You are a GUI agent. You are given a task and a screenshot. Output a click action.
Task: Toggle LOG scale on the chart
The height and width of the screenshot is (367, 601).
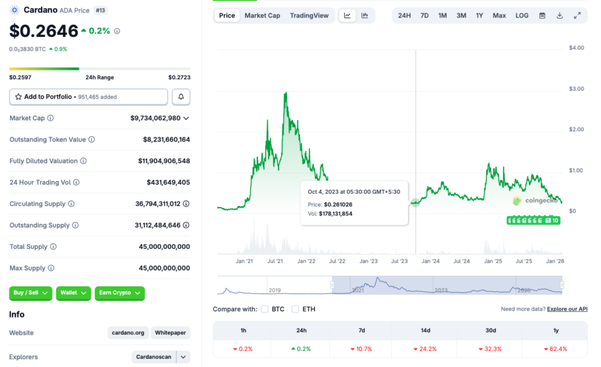(x=521, y=15)
